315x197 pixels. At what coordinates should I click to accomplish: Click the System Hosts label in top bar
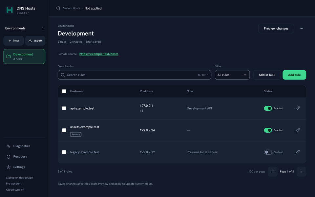(71, 8)
